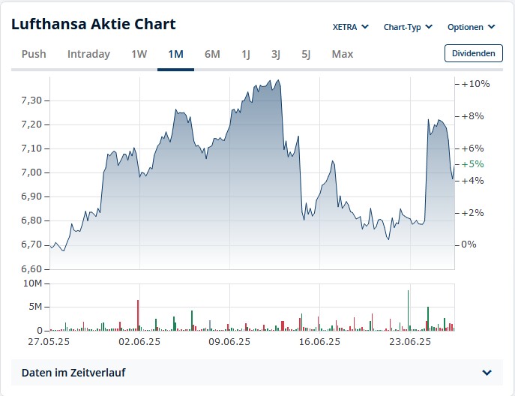This screenshot has width=515, height=396.
Task: Switch to the Push tab
Action: [x=34, y=54]
